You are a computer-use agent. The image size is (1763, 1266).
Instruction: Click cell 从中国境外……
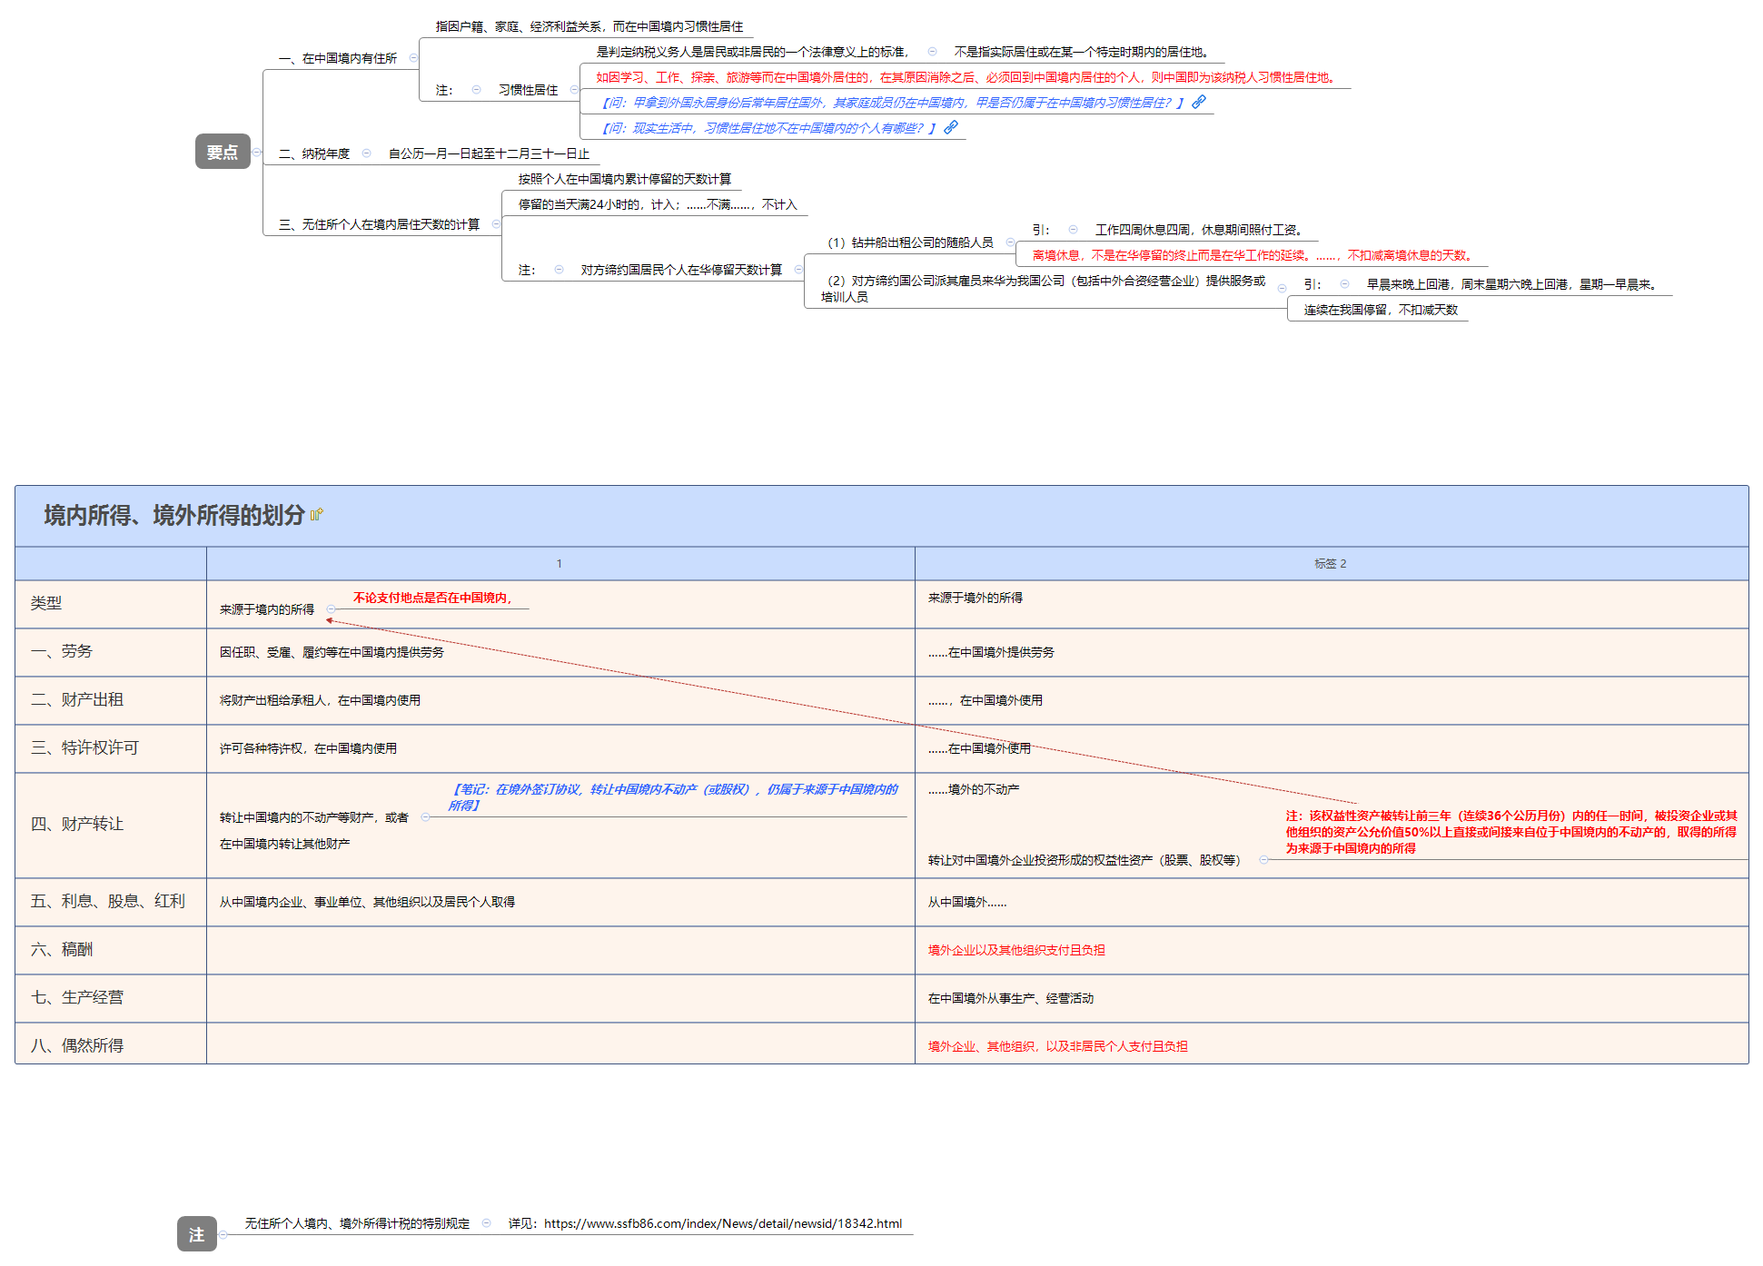pos(967,902)
